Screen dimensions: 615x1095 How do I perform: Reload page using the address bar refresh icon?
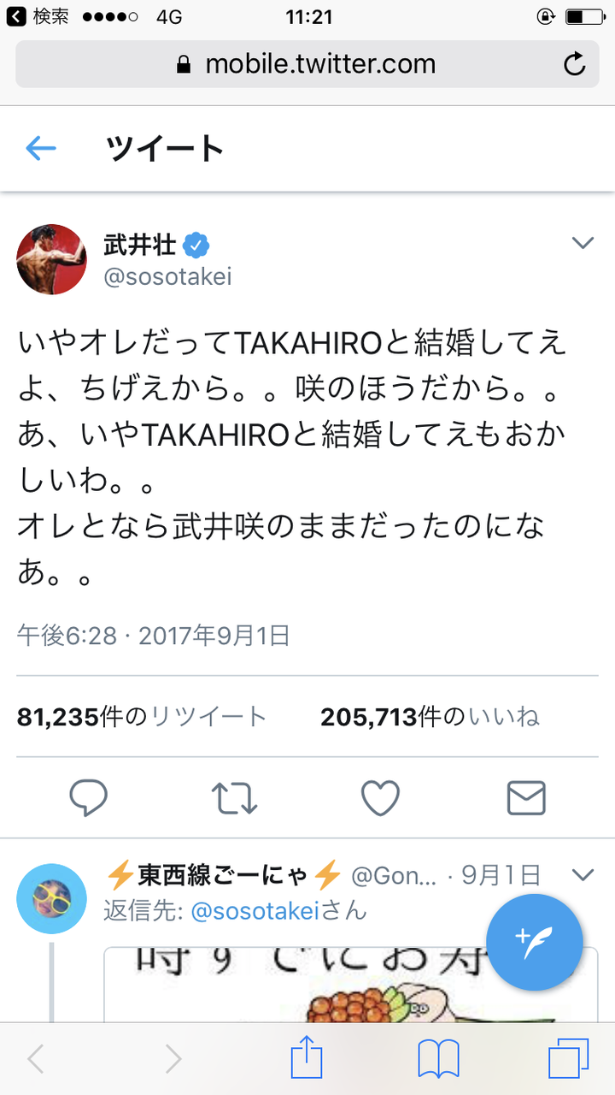(x=575, y=64)
